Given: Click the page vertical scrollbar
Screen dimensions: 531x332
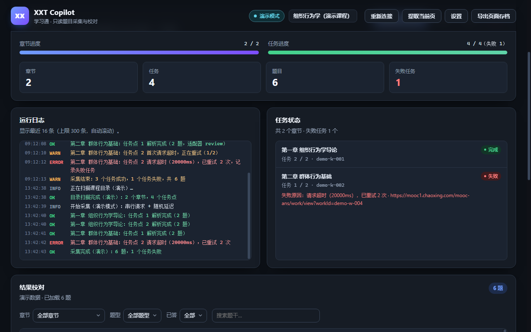Looking at the screenshot, I should [529, 115].
